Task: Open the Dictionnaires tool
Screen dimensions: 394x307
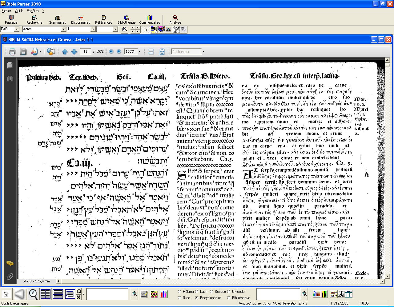Action: coord(81,20)
